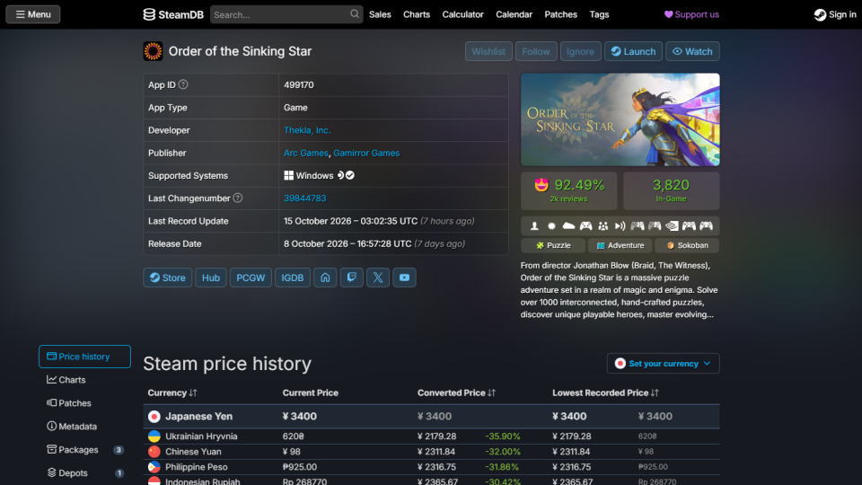Open the Sokoban tag
862x485 pixels.
click(x=687, y=245)
